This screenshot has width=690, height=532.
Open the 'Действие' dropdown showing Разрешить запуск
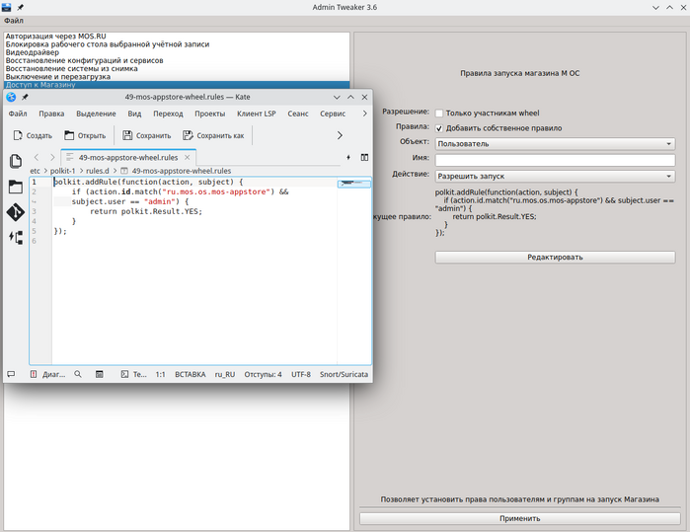coord(555,176)
